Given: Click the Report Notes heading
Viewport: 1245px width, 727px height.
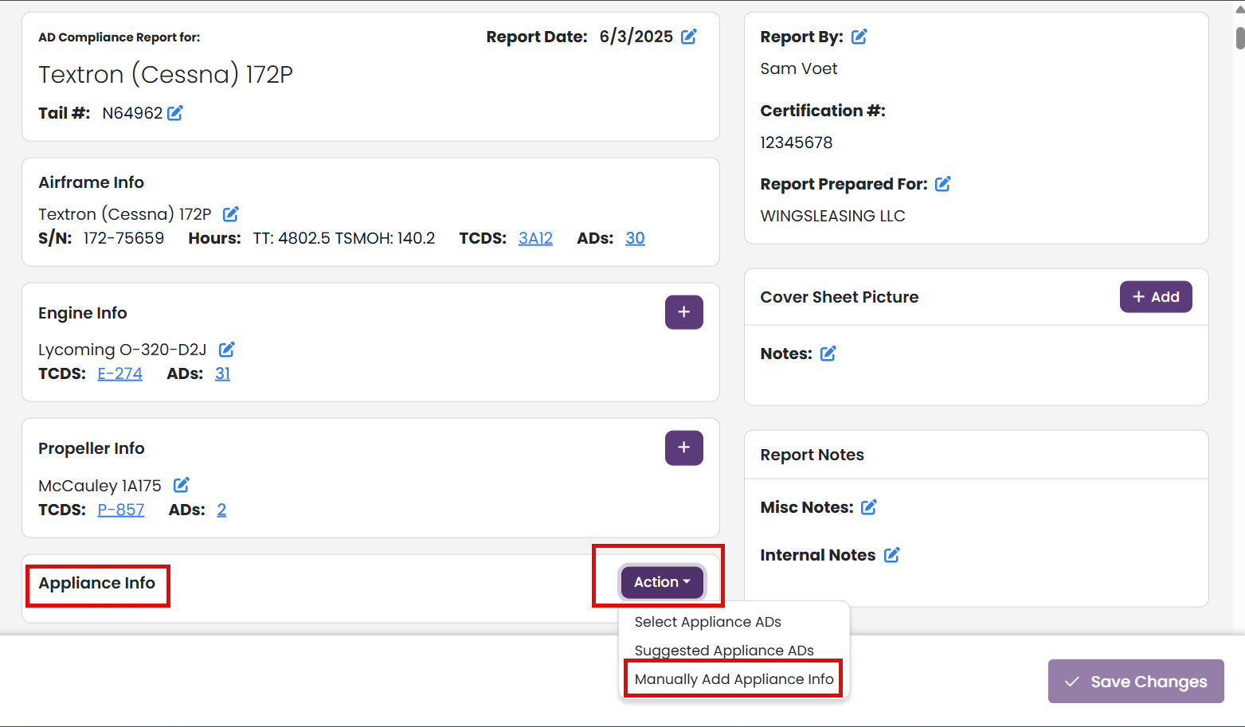Looking at the screenshot, I should tap(812, 455).
